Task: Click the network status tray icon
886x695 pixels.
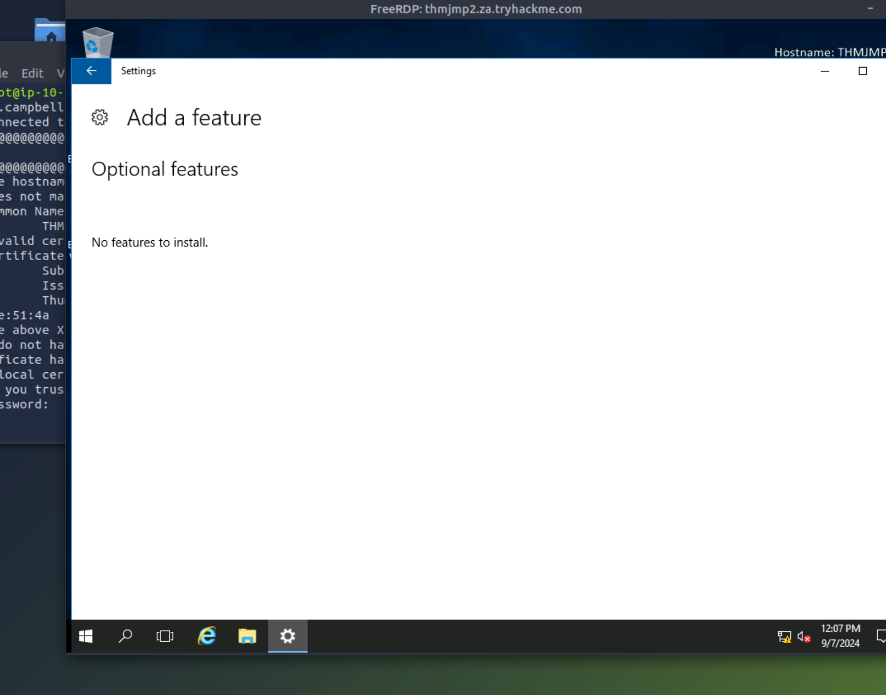Action: (784, 637)
